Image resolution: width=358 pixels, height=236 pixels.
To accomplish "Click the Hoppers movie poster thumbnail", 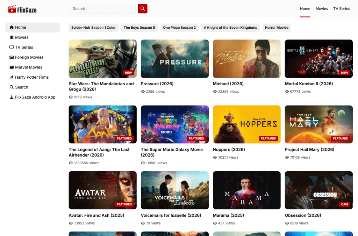I will [x=246, y=124].
